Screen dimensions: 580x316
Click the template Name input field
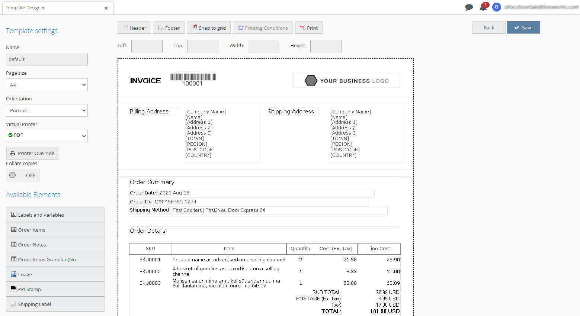47,59
